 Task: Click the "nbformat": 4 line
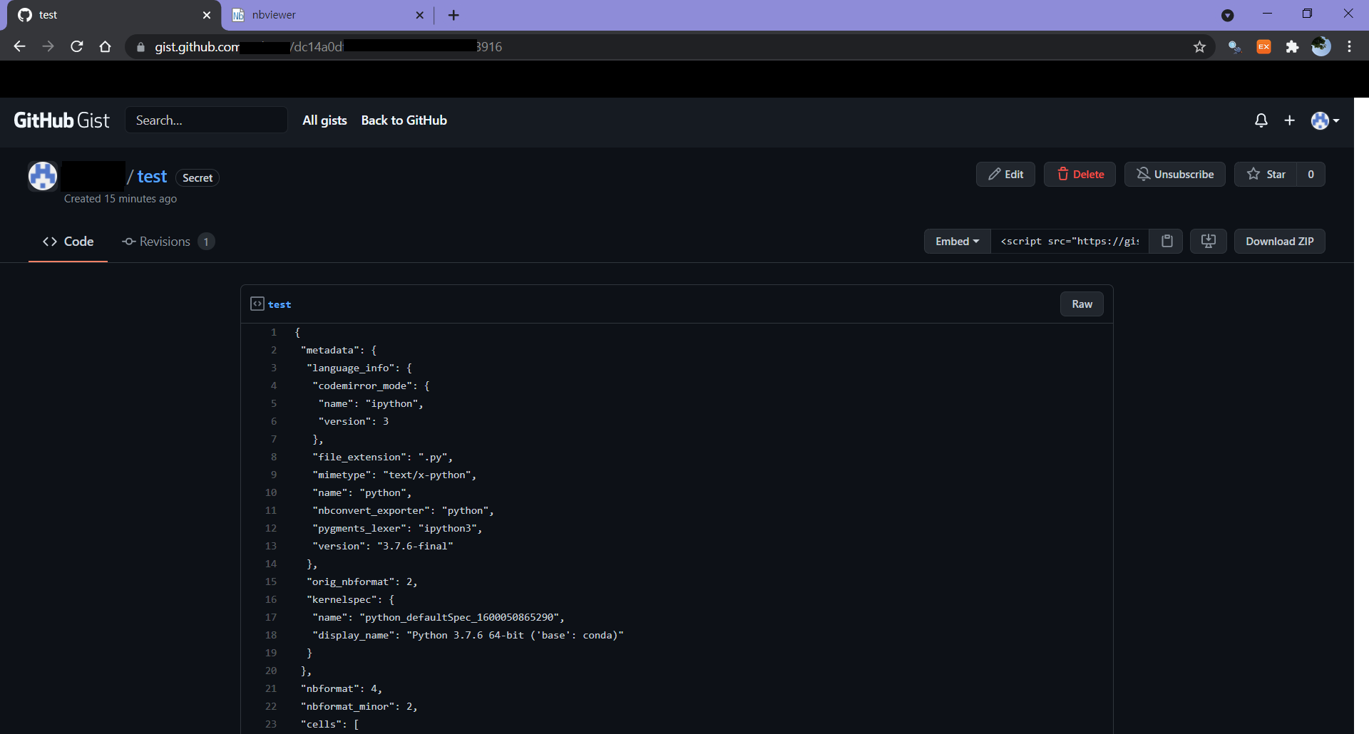tap(342, 688)
